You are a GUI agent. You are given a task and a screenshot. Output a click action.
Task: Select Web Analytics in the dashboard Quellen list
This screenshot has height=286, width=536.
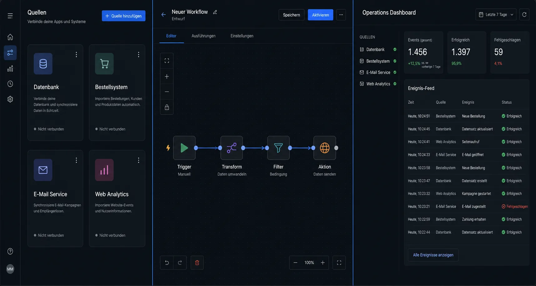pyautogui.click(x=378, y=84)
